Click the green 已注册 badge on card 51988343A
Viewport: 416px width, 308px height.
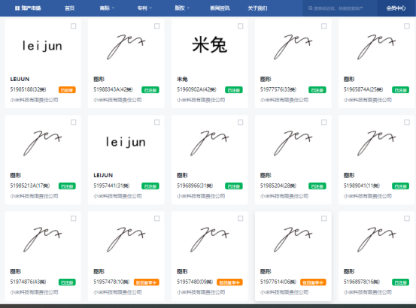(150, 90)
